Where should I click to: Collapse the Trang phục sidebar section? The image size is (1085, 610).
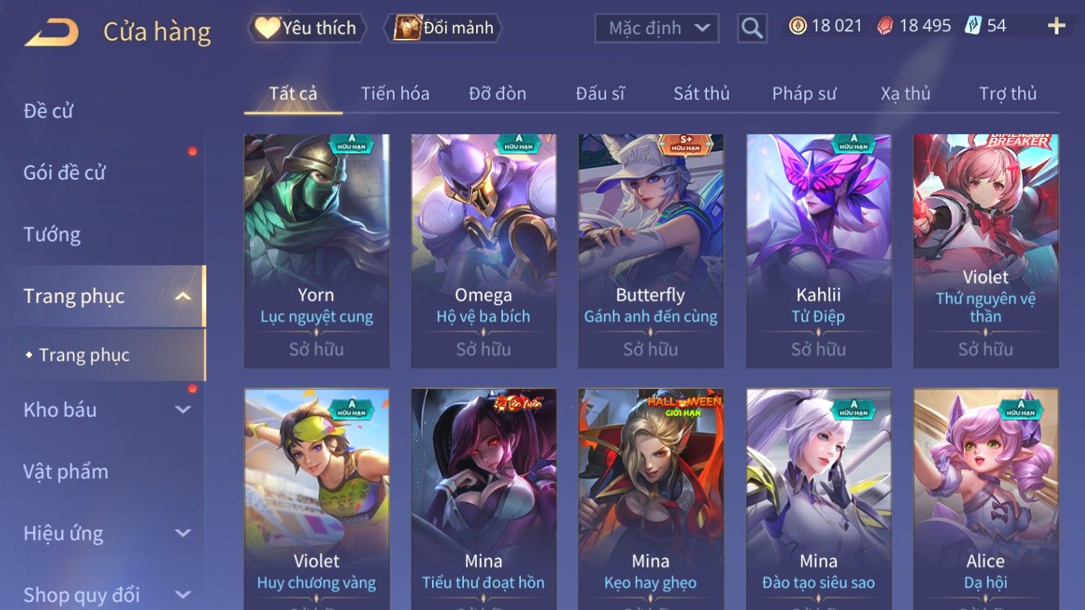click(x=183, y=296)
